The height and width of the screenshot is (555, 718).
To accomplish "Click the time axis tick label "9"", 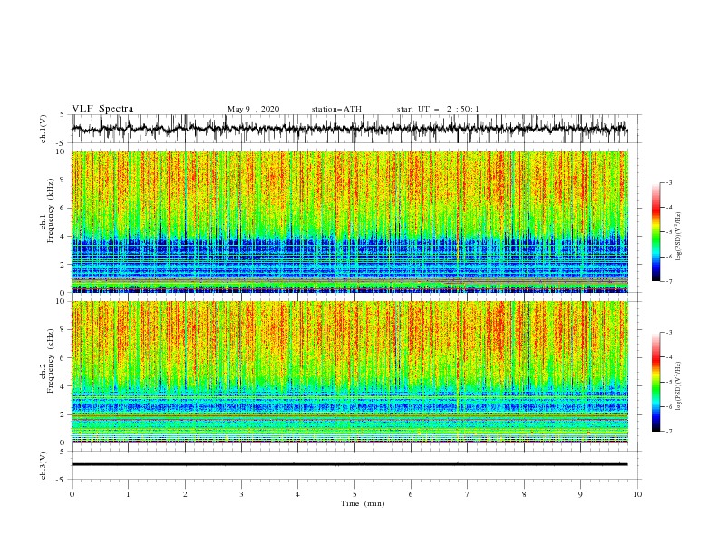I will (580, 494).
